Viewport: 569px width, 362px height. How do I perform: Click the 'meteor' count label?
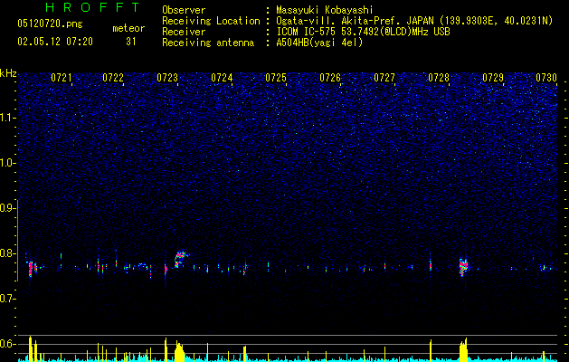coord(128,28)
